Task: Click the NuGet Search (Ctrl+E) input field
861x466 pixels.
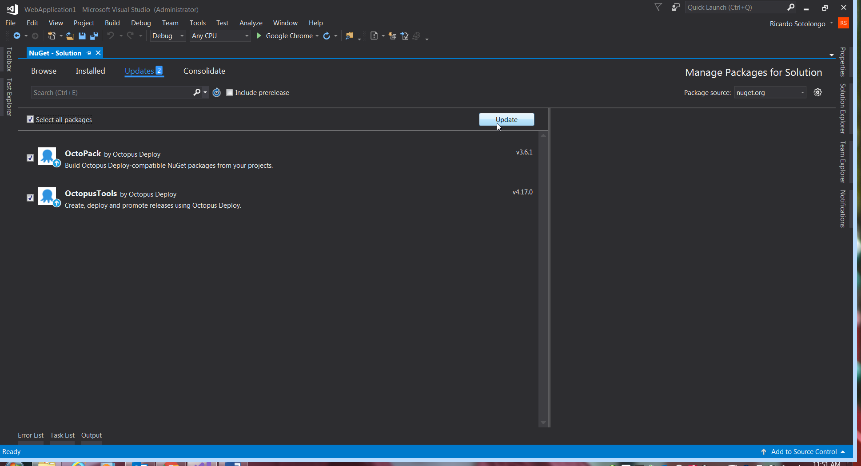Action: click(x=112, y=92)
